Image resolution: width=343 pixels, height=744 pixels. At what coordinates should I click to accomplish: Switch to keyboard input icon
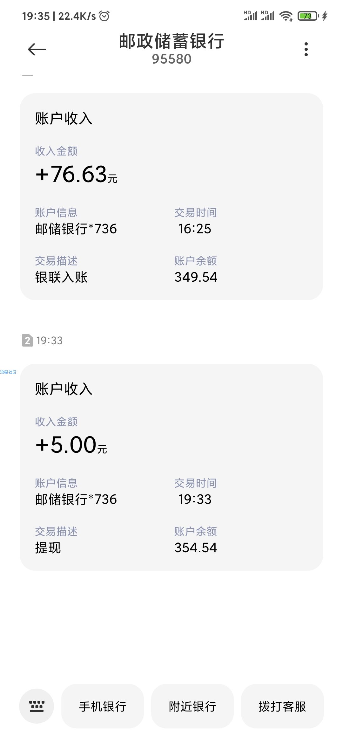click(x=37, y=706)
